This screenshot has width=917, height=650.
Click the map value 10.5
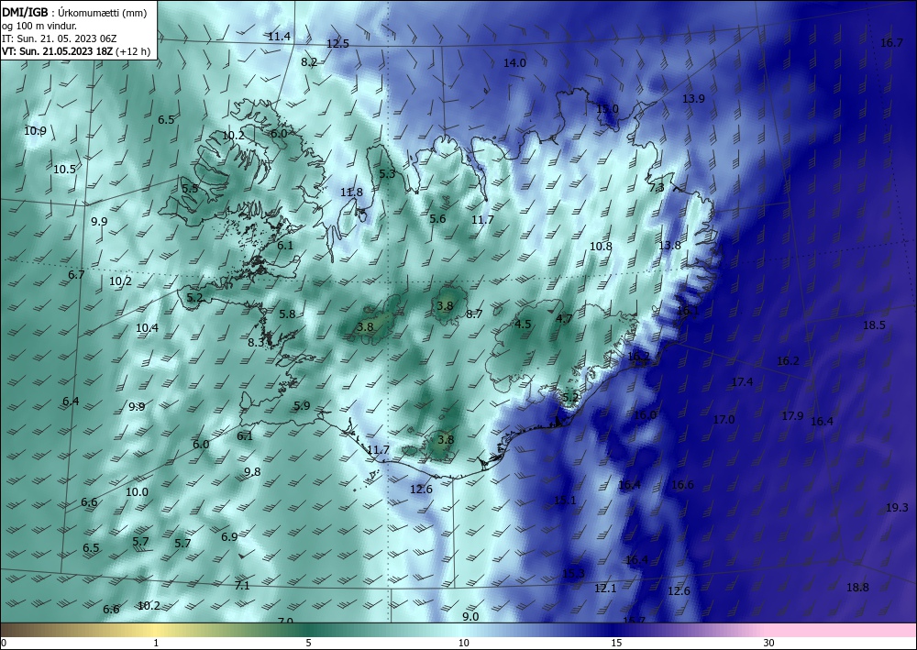coord(64,170)
